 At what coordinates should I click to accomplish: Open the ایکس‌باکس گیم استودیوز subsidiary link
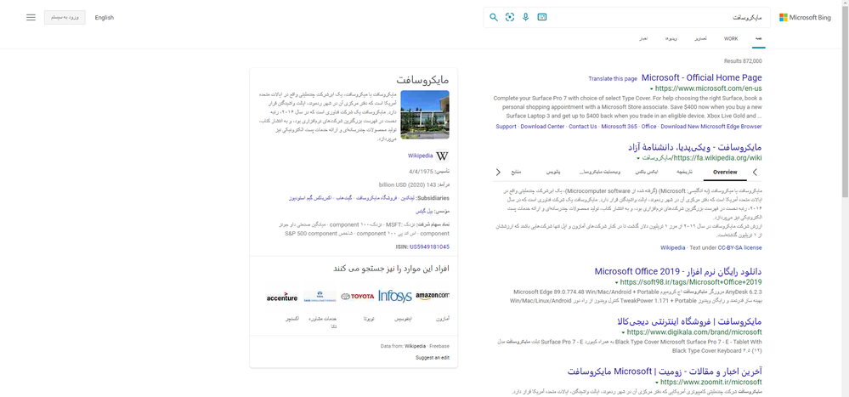(x=310, y=198)
